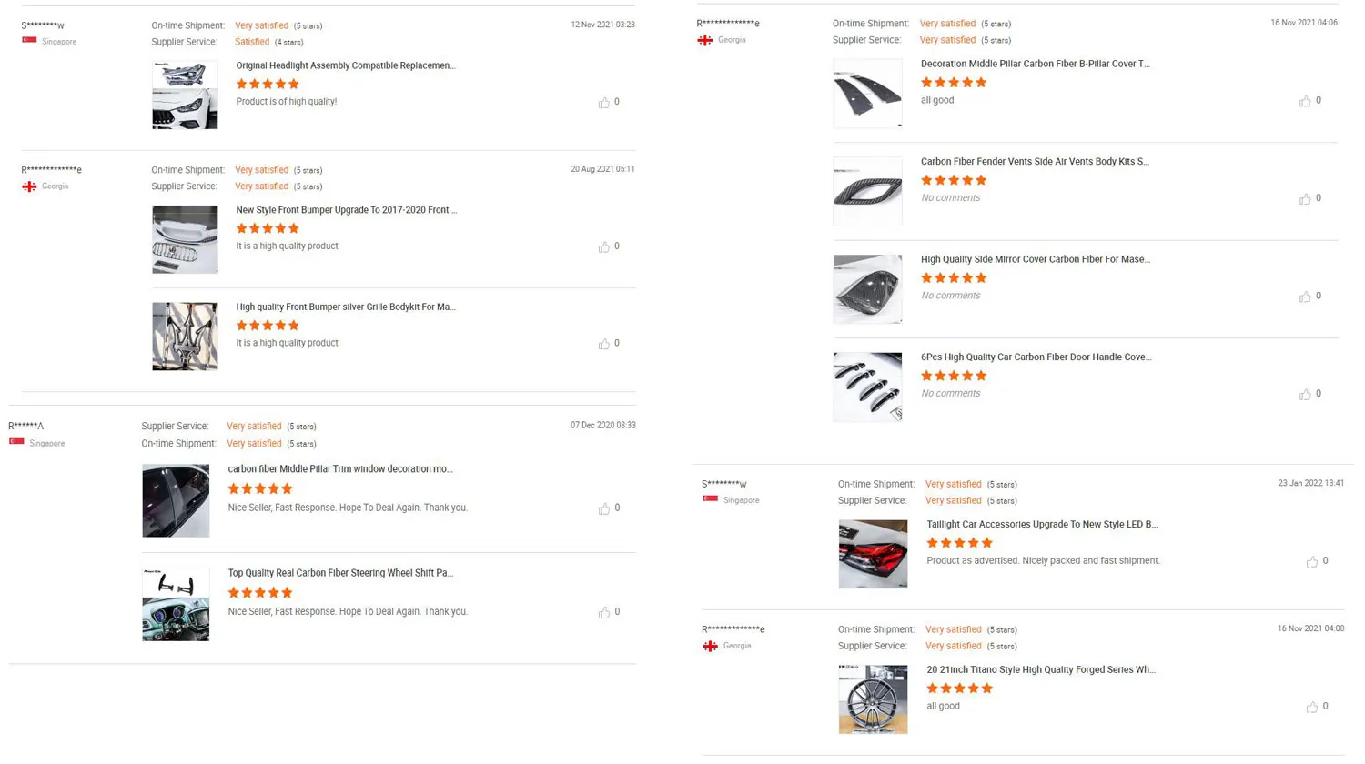1365x764 pixels.
Task: Open the Carbon Fiber Fender Vents product link
Action: (x=1035, y=162)
